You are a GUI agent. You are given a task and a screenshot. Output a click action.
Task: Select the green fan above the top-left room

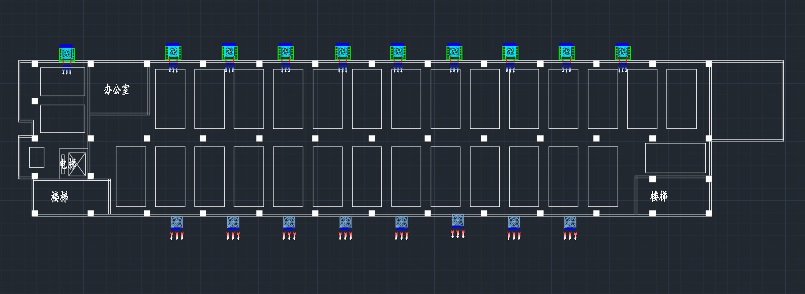(66, 53)
